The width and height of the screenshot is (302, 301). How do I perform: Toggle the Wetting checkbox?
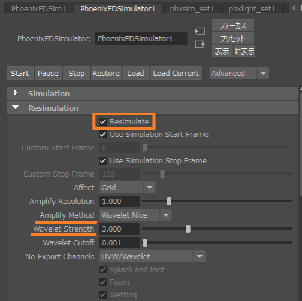(103, 295)
